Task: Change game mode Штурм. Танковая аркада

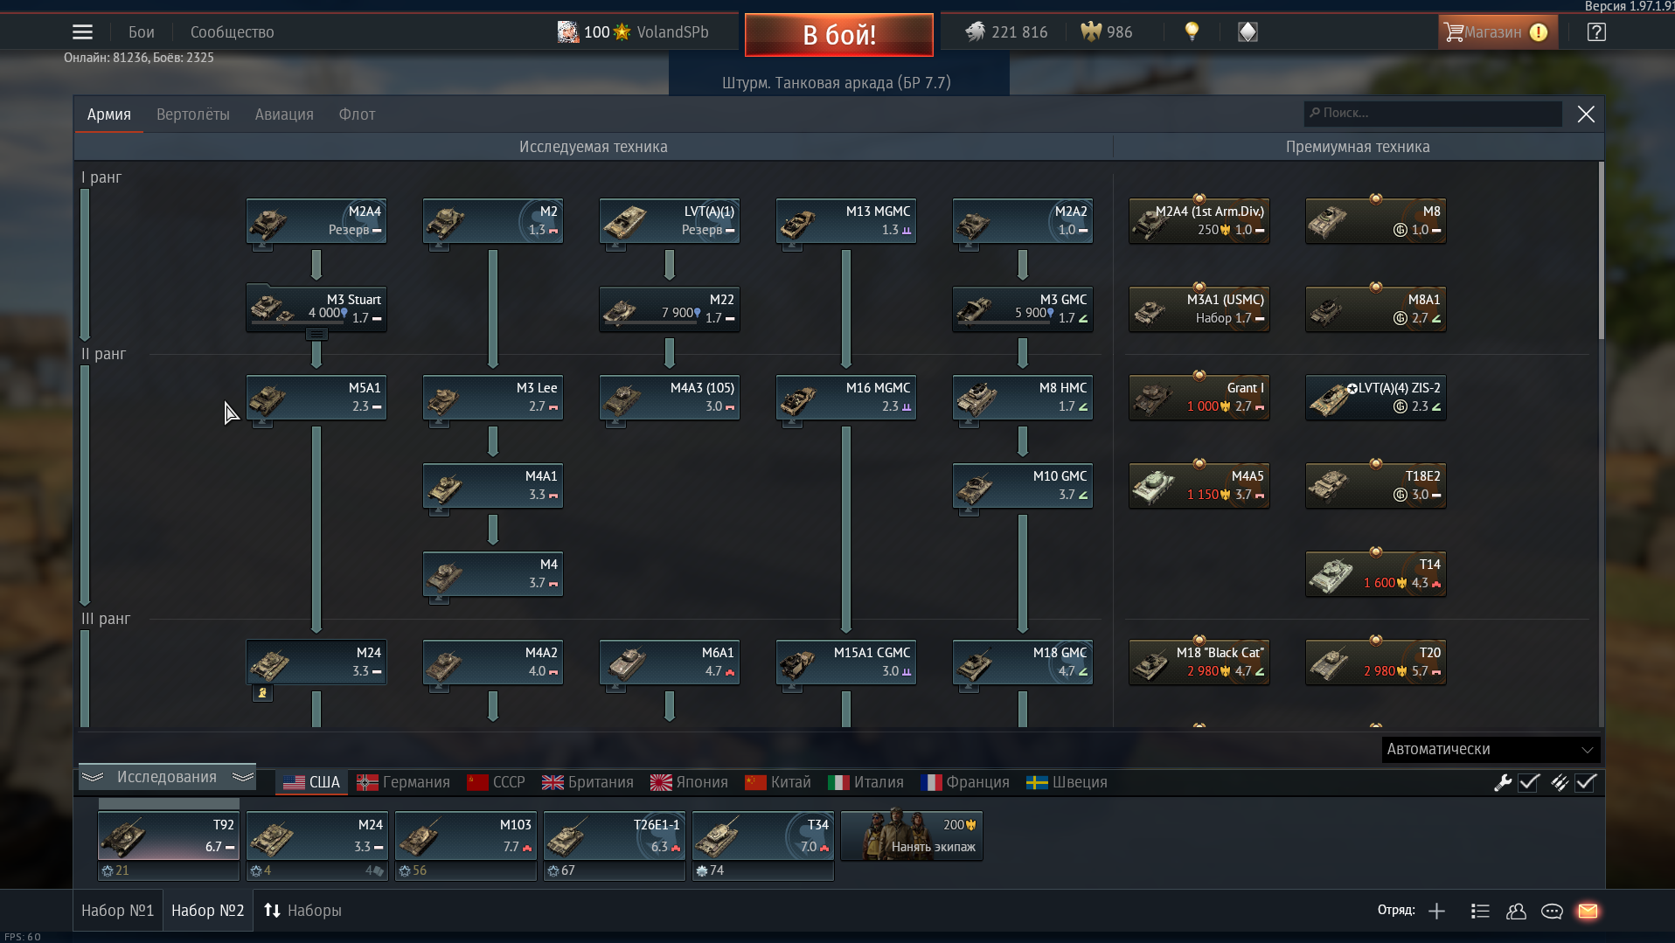Action: click(837, 83)
